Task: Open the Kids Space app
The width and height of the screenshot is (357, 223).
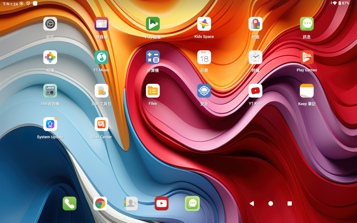Action: (204, 24)
